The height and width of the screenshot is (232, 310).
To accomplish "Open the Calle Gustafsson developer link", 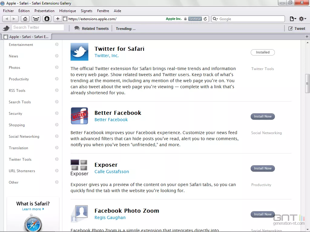I will 111,172.
